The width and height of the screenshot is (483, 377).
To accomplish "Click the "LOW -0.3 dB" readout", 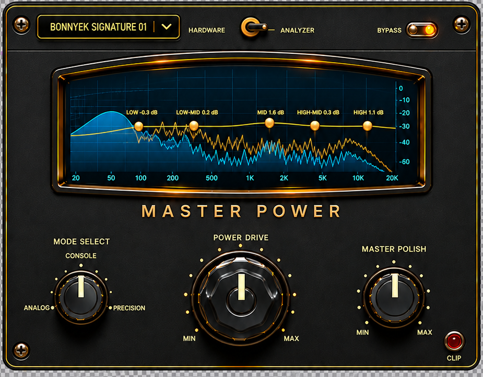I will pyautogui.click(x=142, y=112).
